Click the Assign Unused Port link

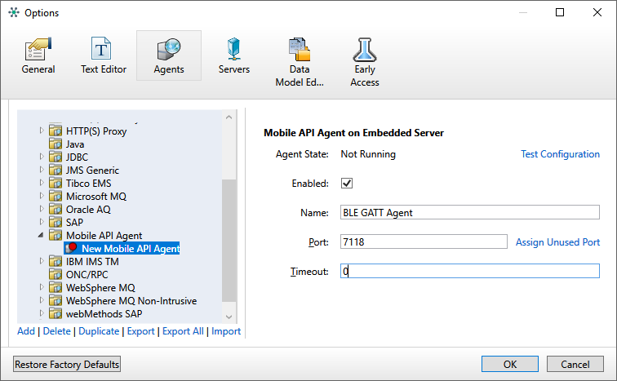click(557, 241)
